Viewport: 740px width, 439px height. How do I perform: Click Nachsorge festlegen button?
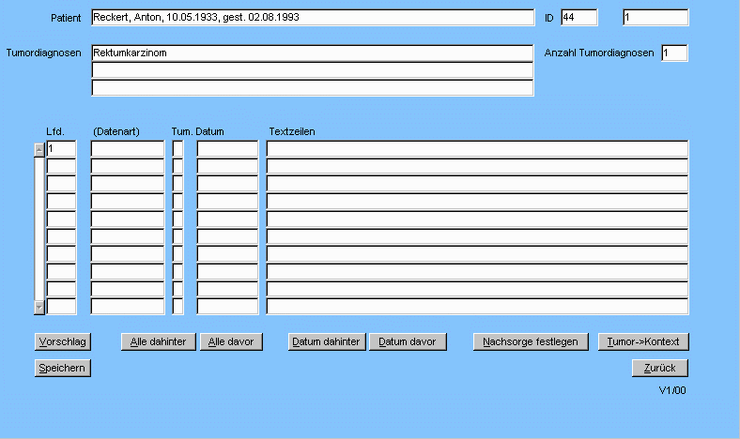[x=532, y=342]
